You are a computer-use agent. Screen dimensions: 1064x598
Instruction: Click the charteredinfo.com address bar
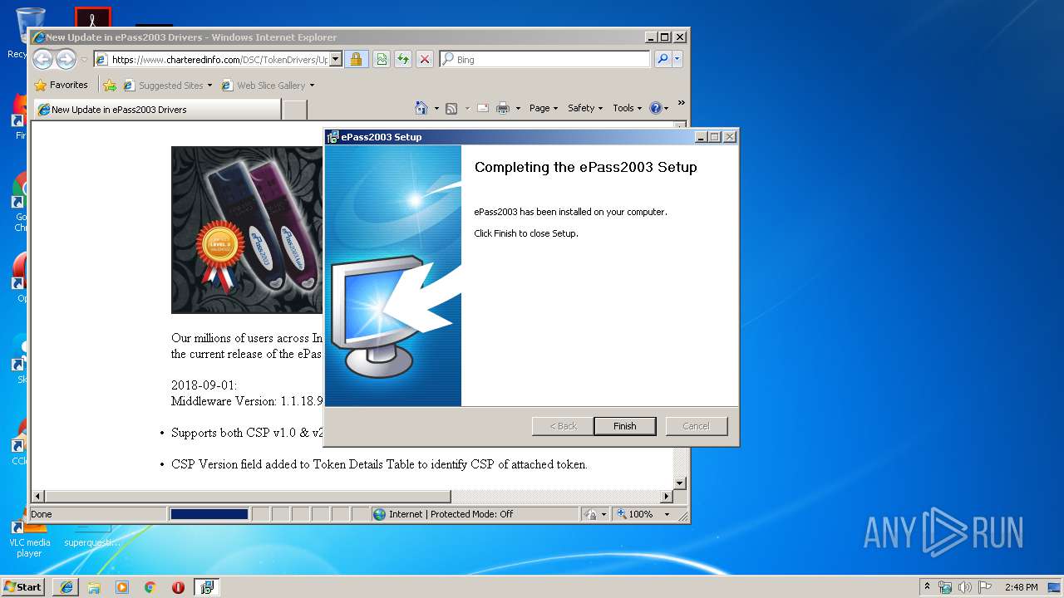pos(211,60)
